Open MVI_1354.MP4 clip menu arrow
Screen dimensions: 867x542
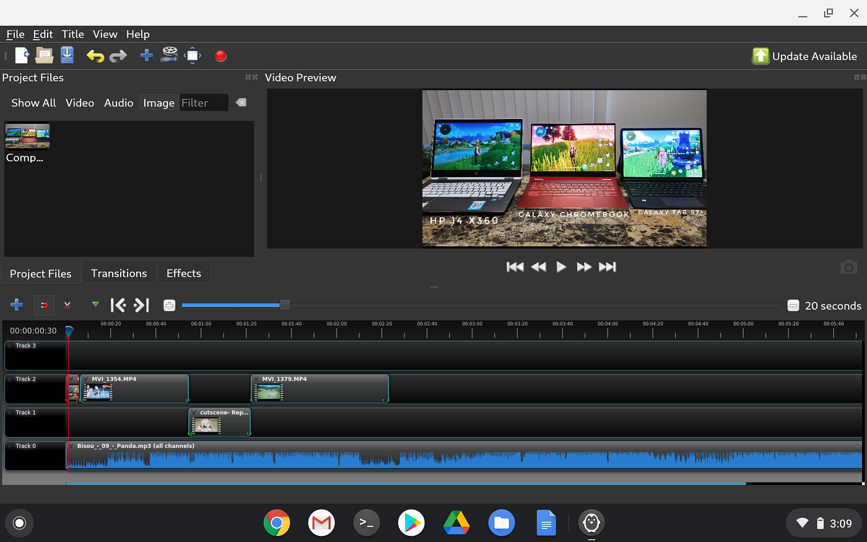(85, 379)
